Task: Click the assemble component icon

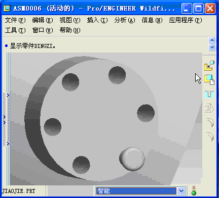Action: tap(209, 66)
